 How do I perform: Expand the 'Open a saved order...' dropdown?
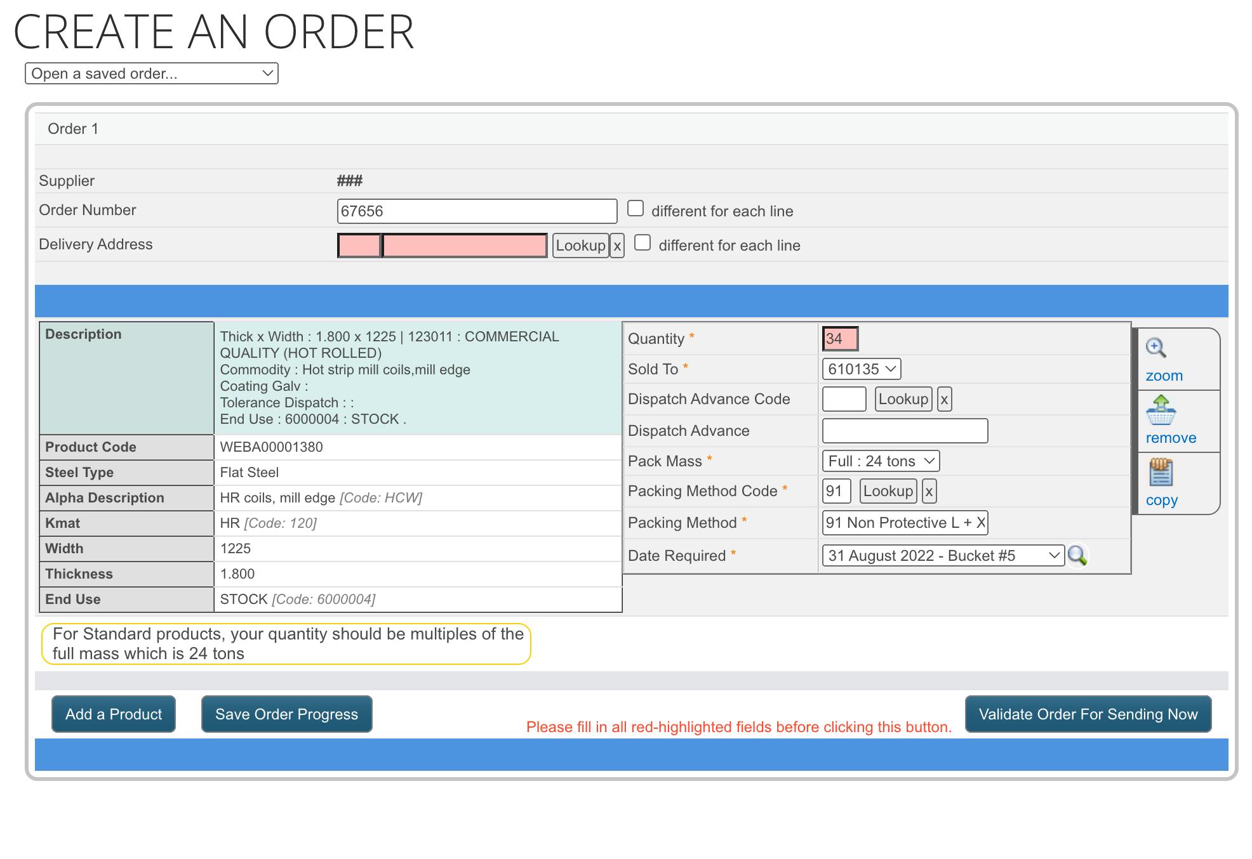coord(151,73)
